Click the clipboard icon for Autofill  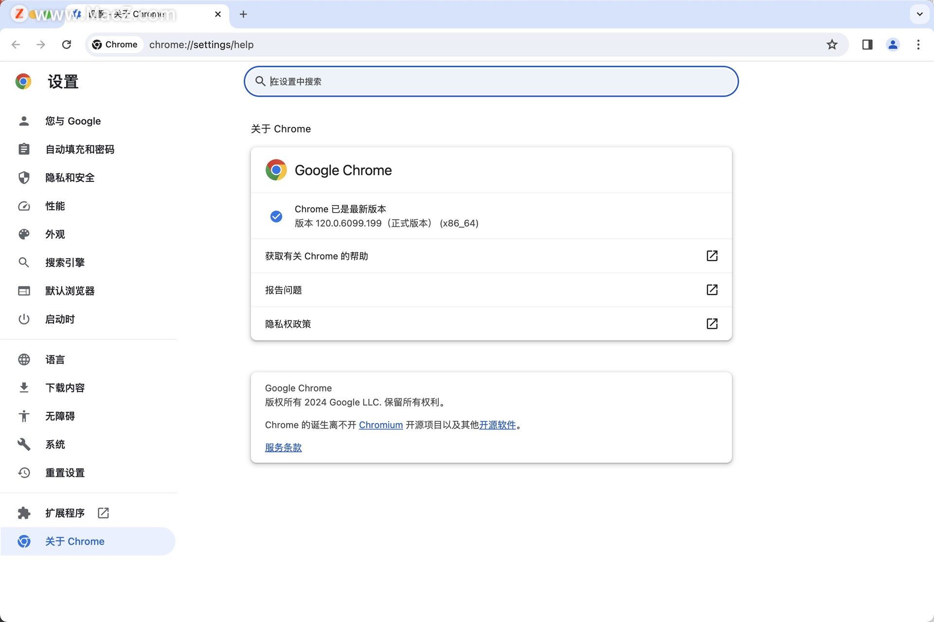[24, 149]
